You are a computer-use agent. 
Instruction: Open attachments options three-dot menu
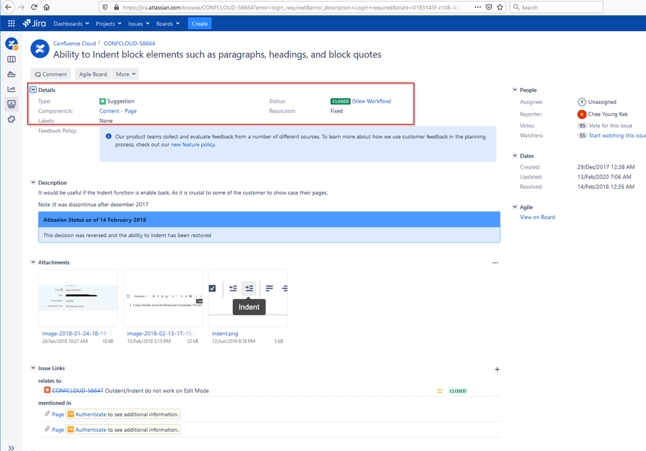pyautogui.click(x=495, y=262)
